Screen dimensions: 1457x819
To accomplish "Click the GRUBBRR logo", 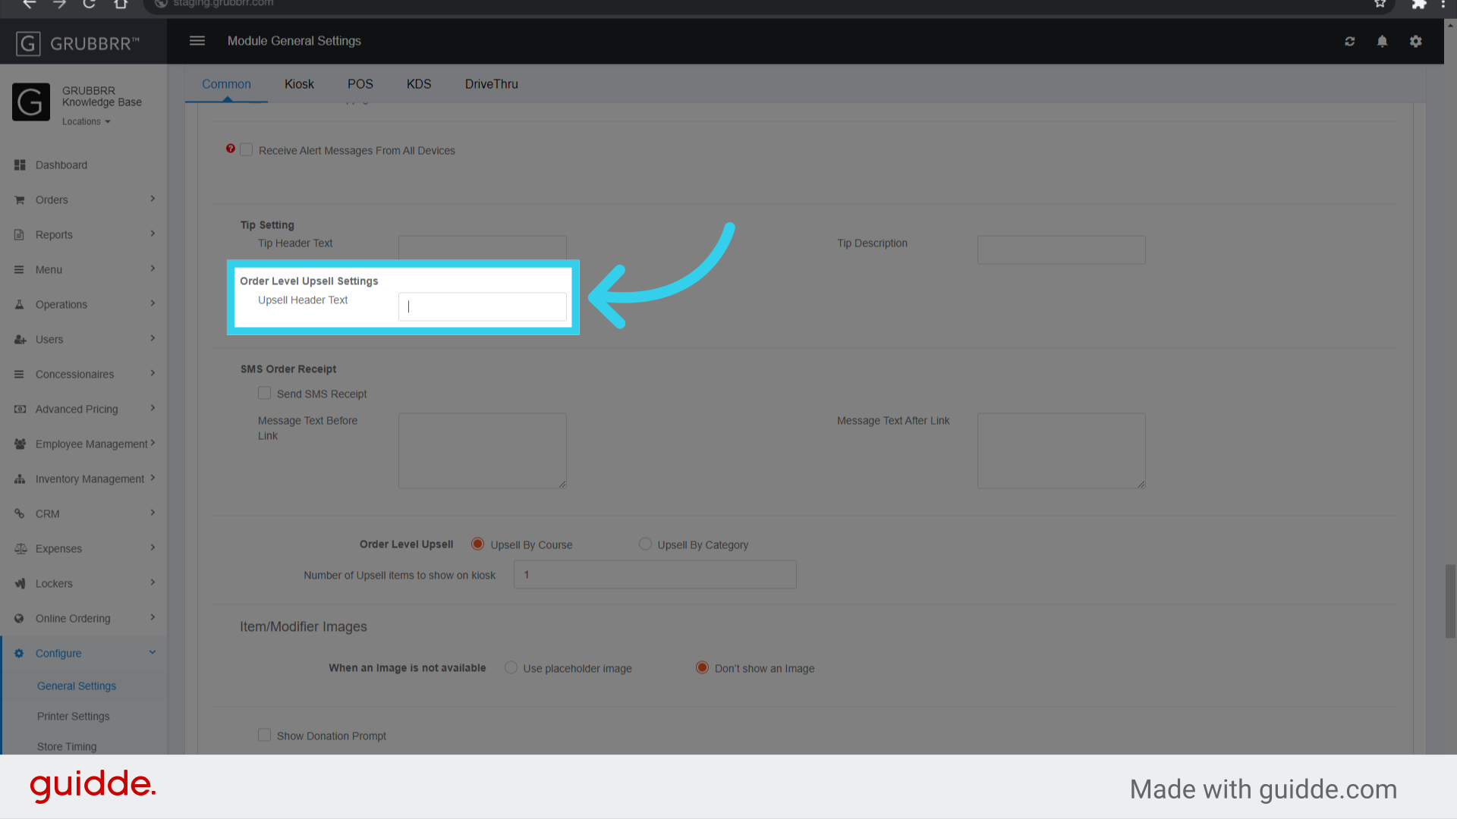I will [78, 43].
